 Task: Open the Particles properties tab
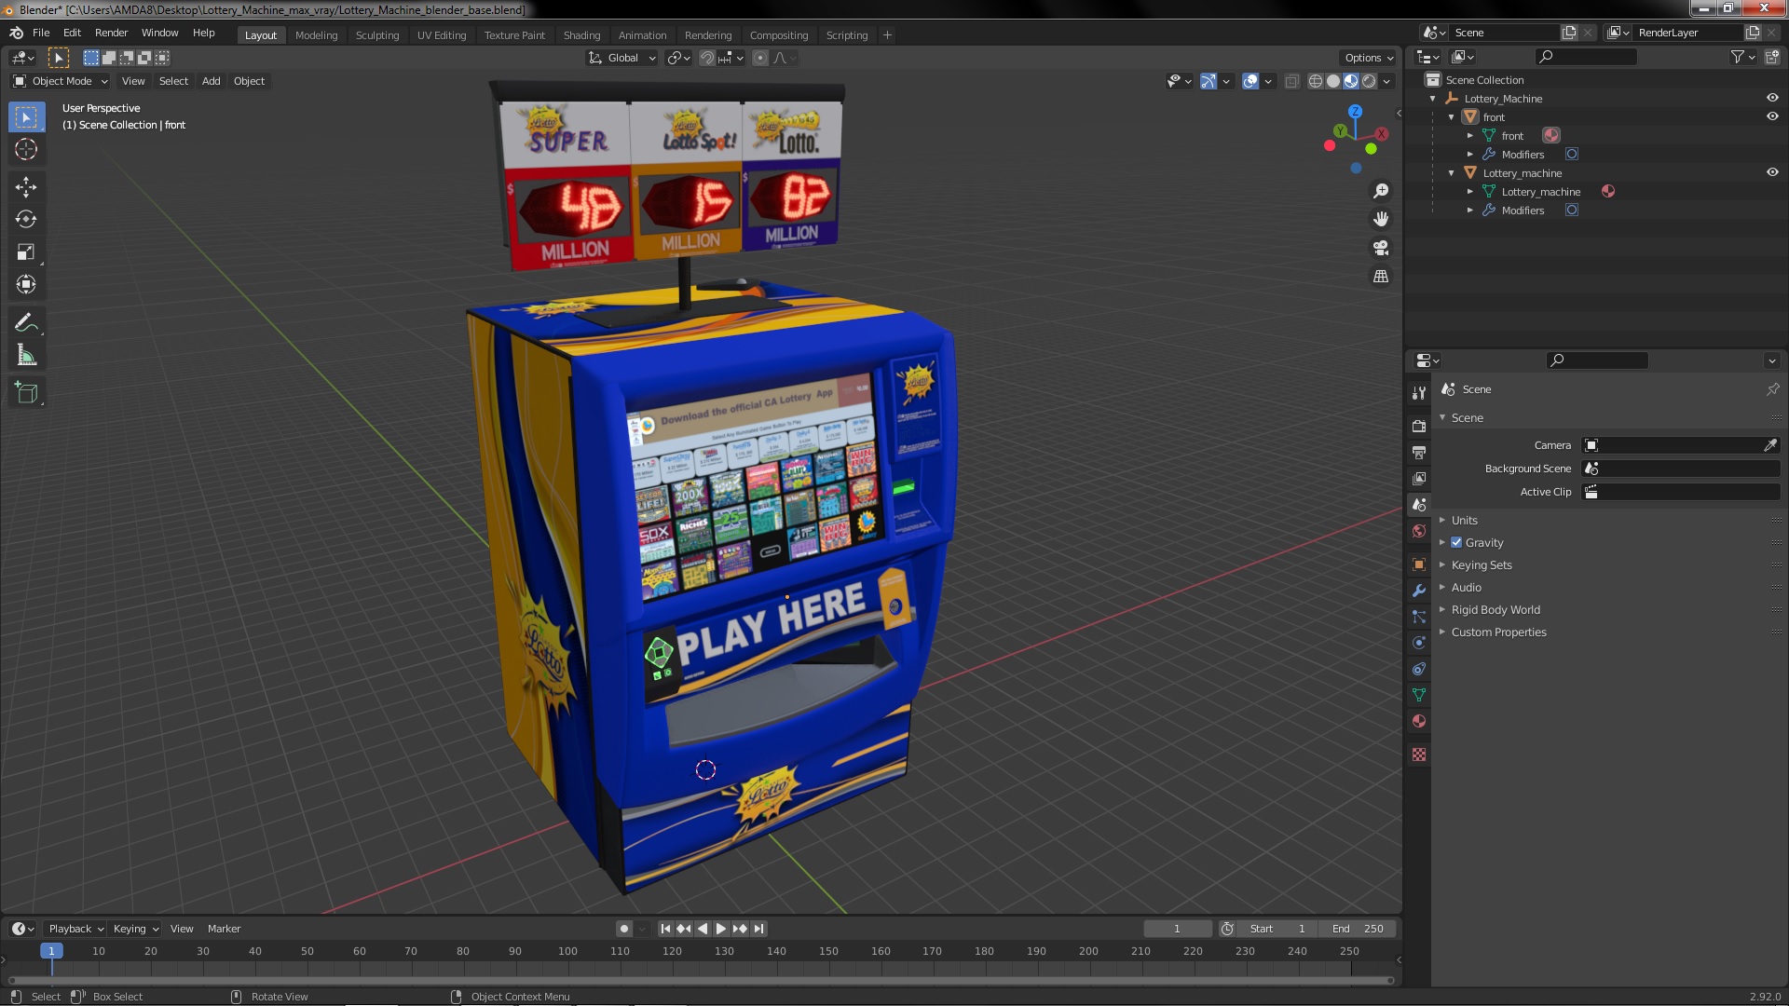[1419, 617]
